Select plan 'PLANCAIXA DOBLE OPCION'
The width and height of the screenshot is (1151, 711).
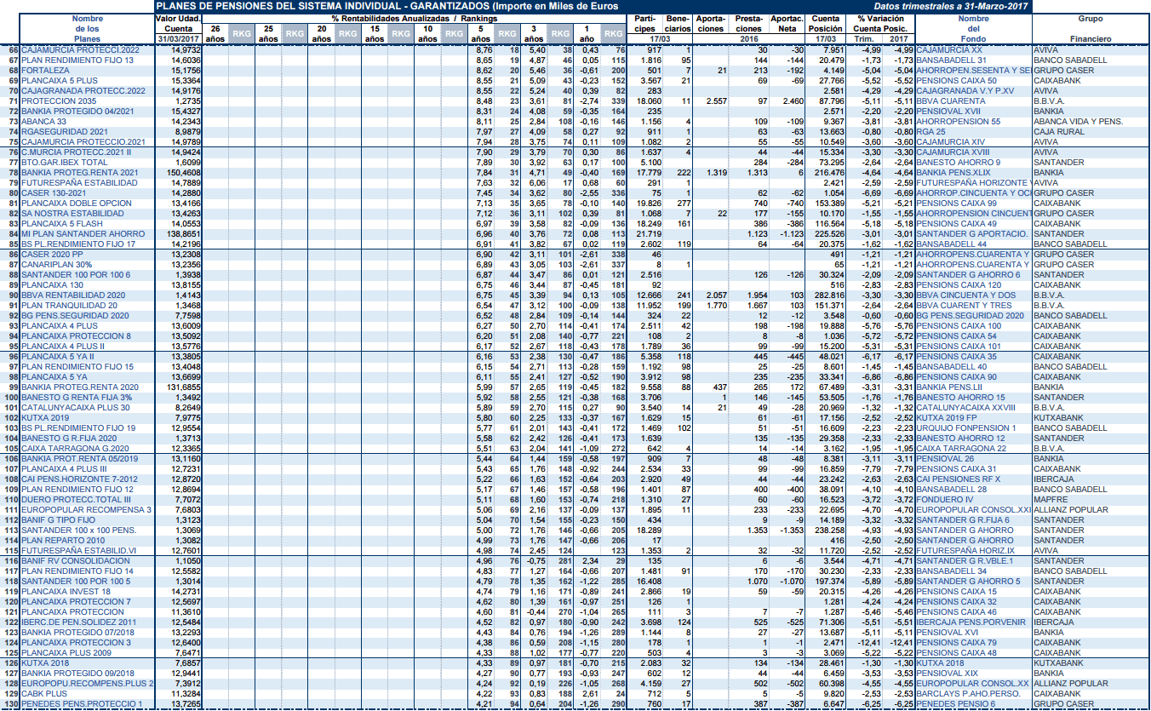click(x=77, y=204)
